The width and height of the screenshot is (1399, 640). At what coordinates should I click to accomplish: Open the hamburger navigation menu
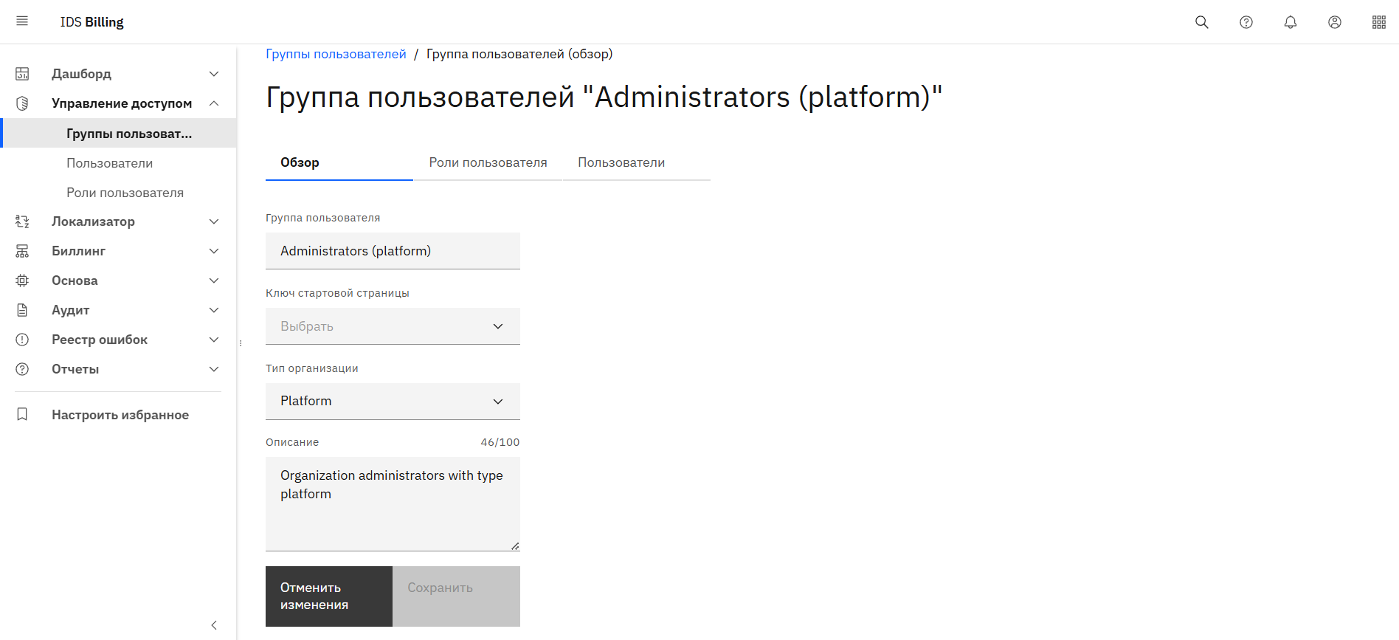pos(22,21)
